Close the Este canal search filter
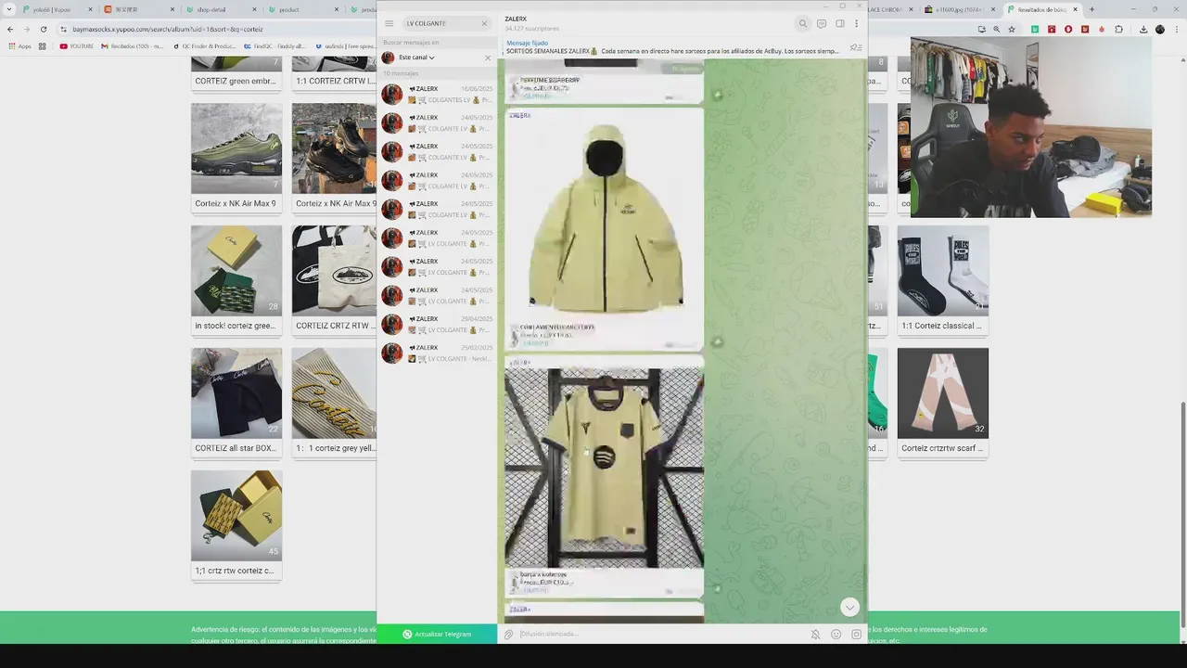The height and width of the screenshot is (668, 1187). (x=488, y=58)
